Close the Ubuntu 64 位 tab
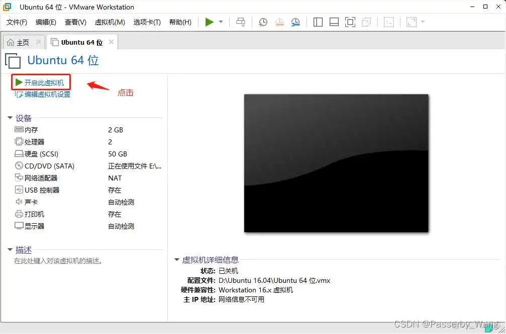Viewport: 506px width, 334px height. click(111, 42)
